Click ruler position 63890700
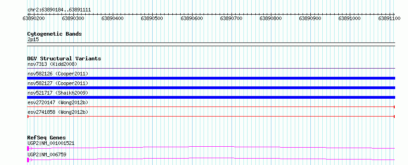Screen dimensions: 408x165 point(231,18)
